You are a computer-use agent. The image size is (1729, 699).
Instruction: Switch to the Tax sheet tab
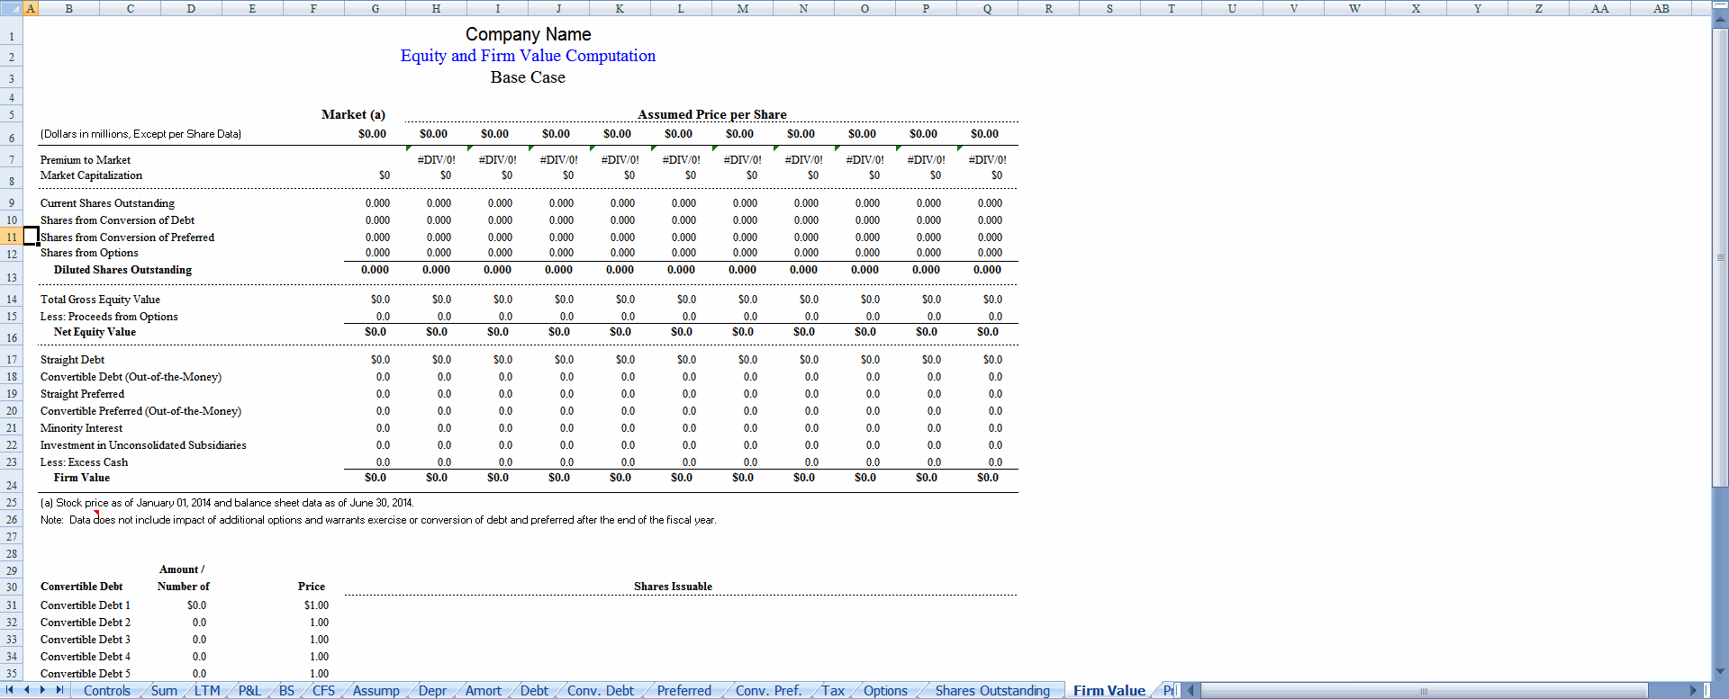click(833, 691)
